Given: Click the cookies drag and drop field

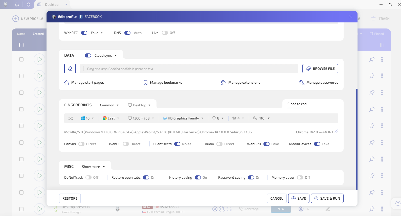Looking at the screenshot, I should coord(189,69).
